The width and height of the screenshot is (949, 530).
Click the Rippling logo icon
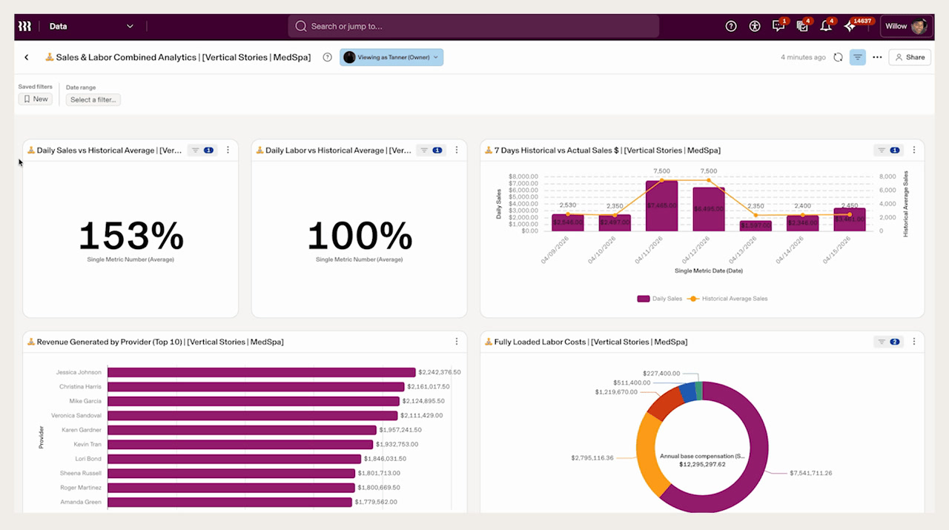pos(24,26)
